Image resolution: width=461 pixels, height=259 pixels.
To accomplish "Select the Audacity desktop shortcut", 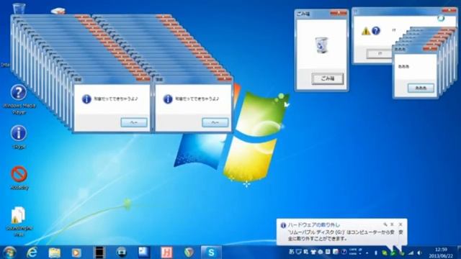I will click(x=19, y=178).
